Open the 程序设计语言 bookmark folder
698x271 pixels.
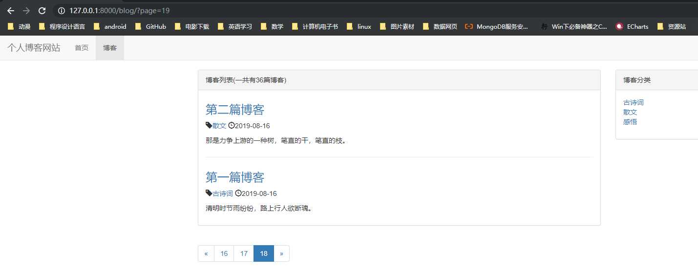[x=62, y=27]
